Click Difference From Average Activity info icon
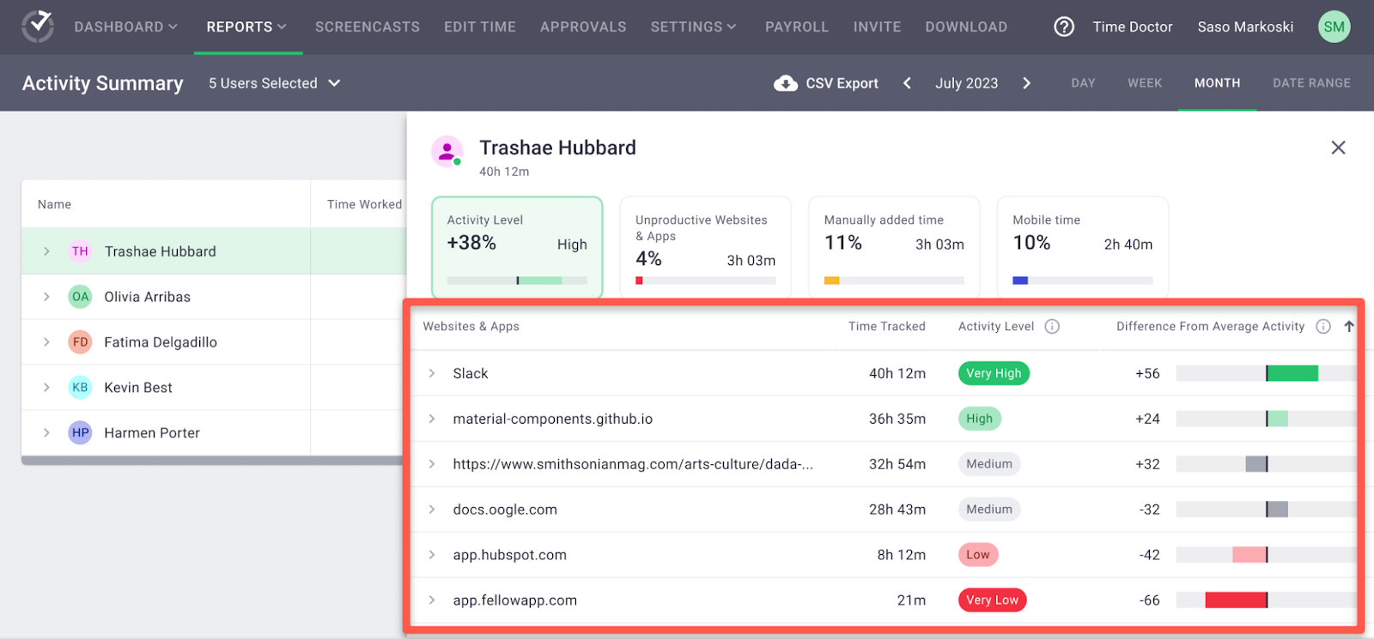 pyautogui.click(x=1323, y=327)
